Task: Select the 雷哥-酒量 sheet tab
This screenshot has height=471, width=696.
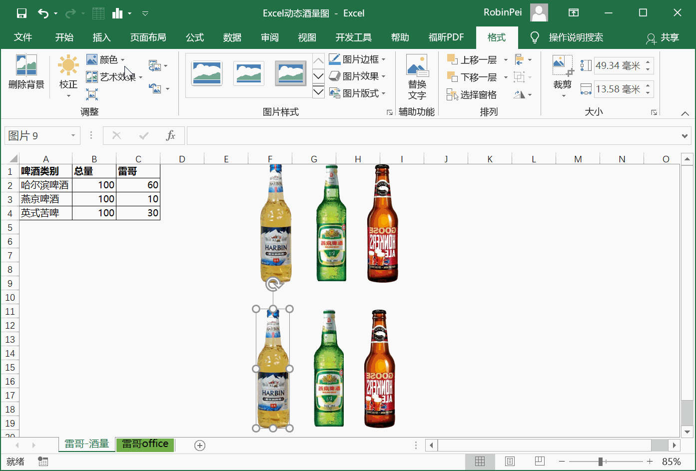Action: [x=87, y=444]
